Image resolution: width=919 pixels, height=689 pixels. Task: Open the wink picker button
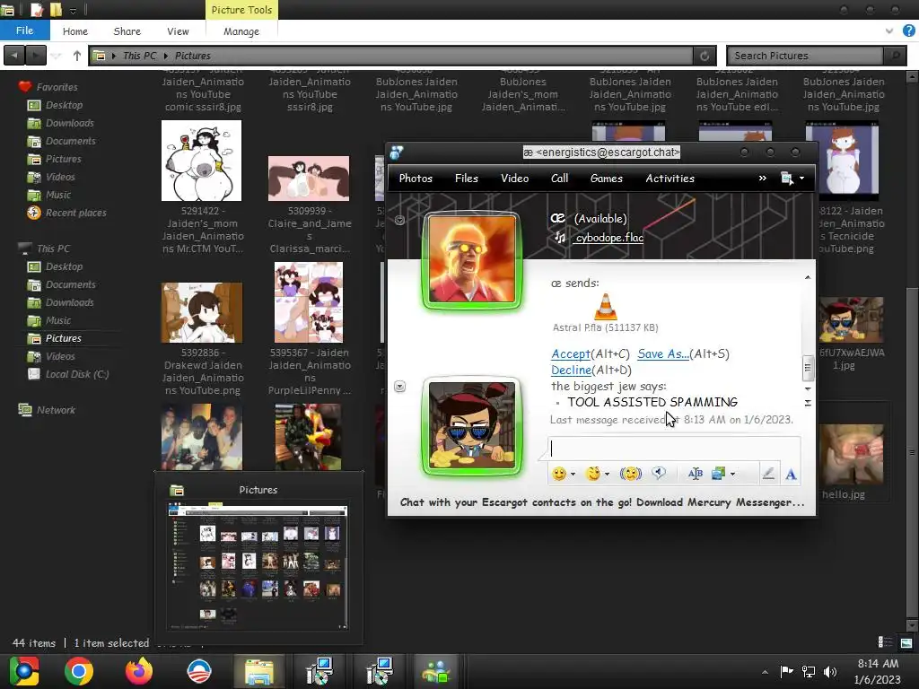coord(593,474)
